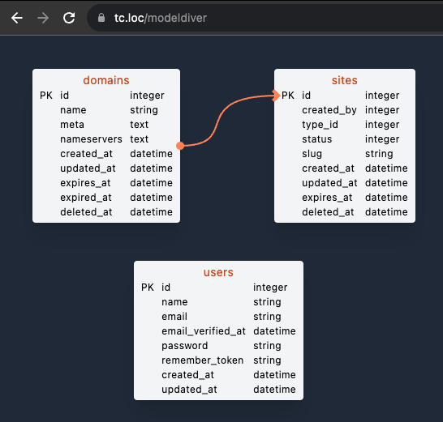The width and height of the screenshot is (443, 422).
Task: Select type_id column in sites
Action: click(x=320, y=125)
